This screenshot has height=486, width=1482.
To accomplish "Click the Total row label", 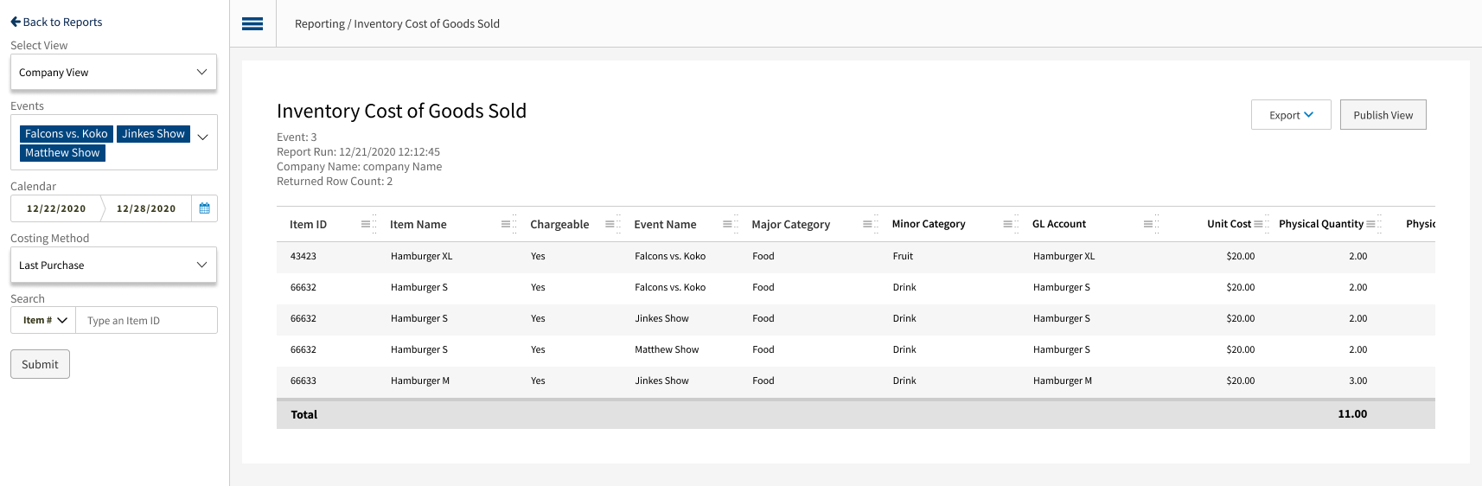I will (304, 414).
